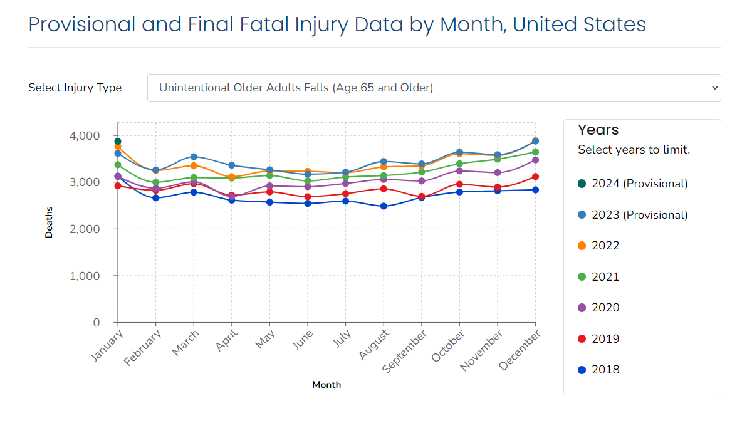This screenshot has width=752, height=423.
Task: Select the Unintentional Older Adults Falls combo box
Action: tap(434, 88)
